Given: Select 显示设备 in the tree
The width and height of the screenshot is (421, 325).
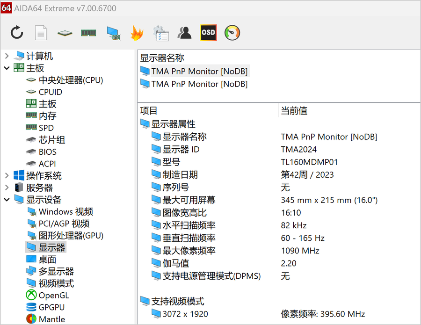Looking at the screenshot, I should [x=44, y=199].
